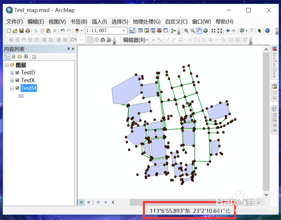Toggle TestX layer visibility off
This screenshot has height=220, width=281.
coord(17,80)
